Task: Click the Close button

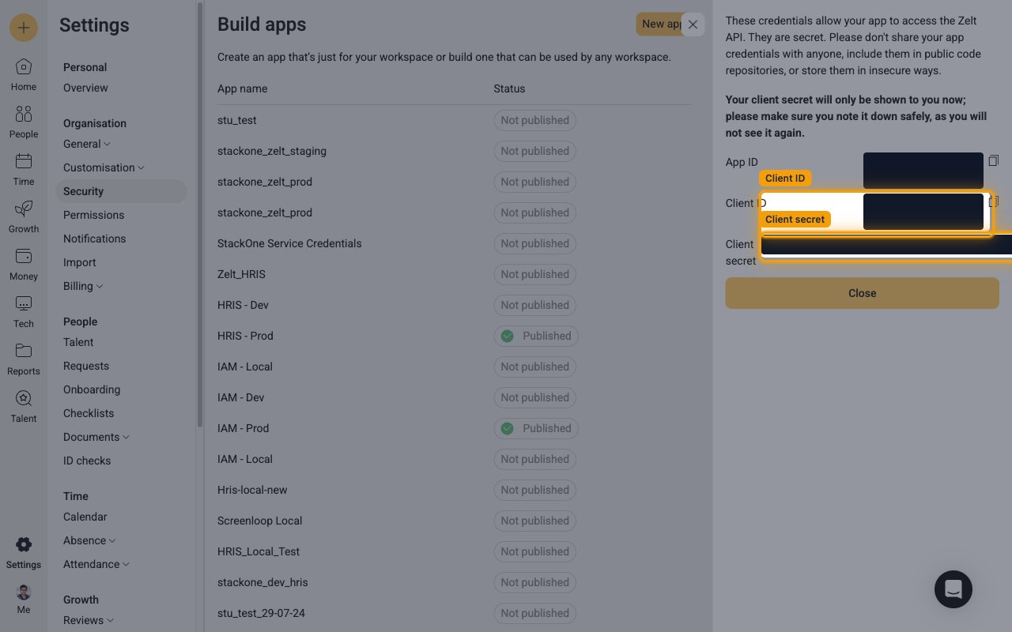Action: click(862, 293)
